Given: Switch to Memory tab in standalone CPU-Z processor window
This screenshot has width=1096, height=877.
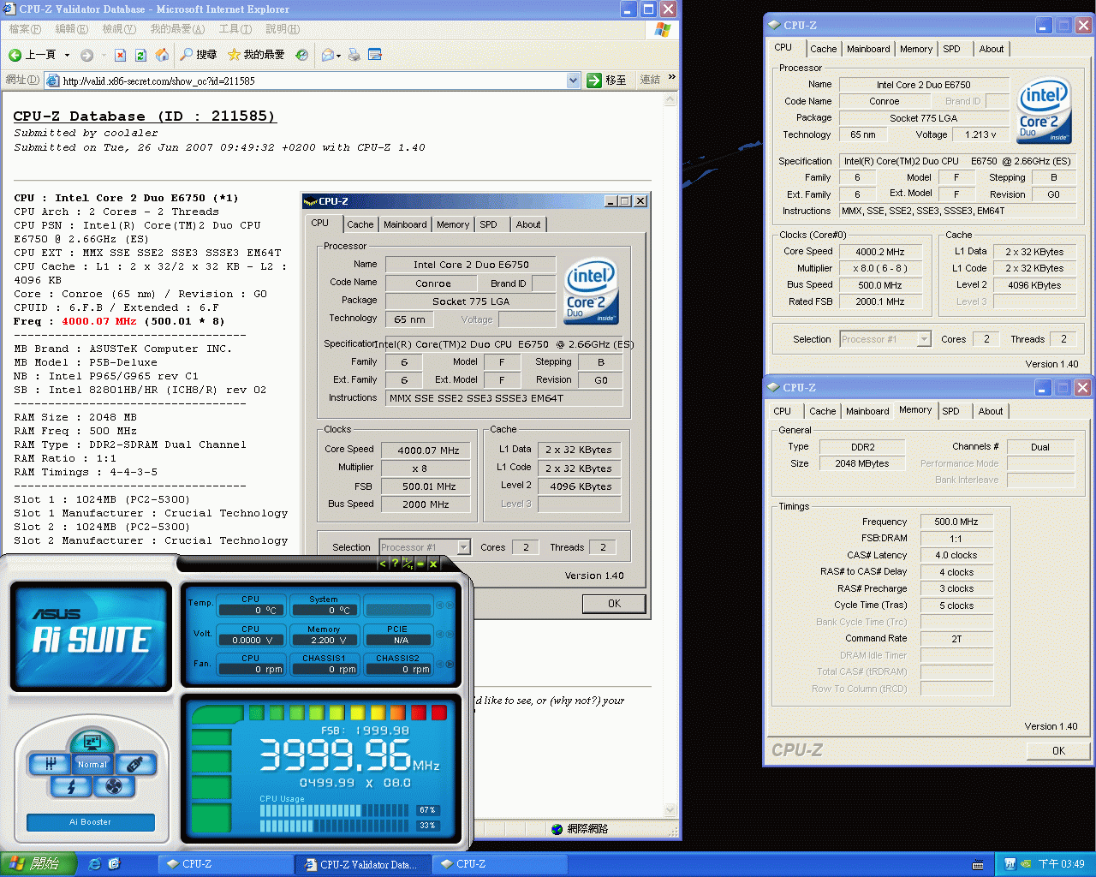Looking at the screenshot, I should click(x=916, y=49).
